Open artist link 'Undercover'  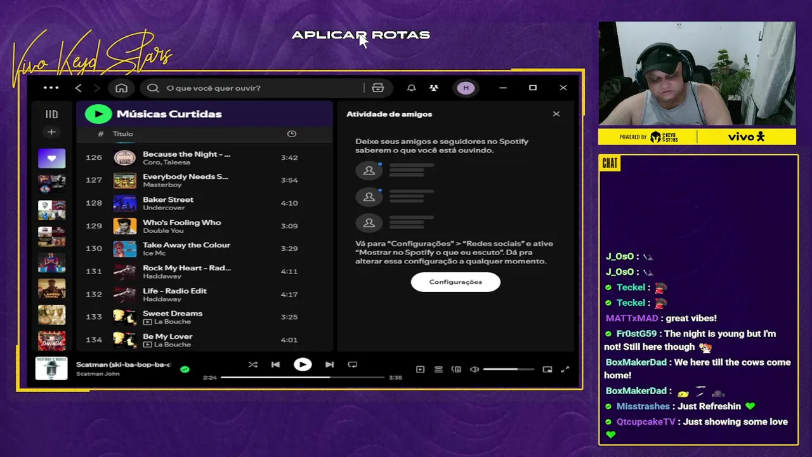coord(164,208)
